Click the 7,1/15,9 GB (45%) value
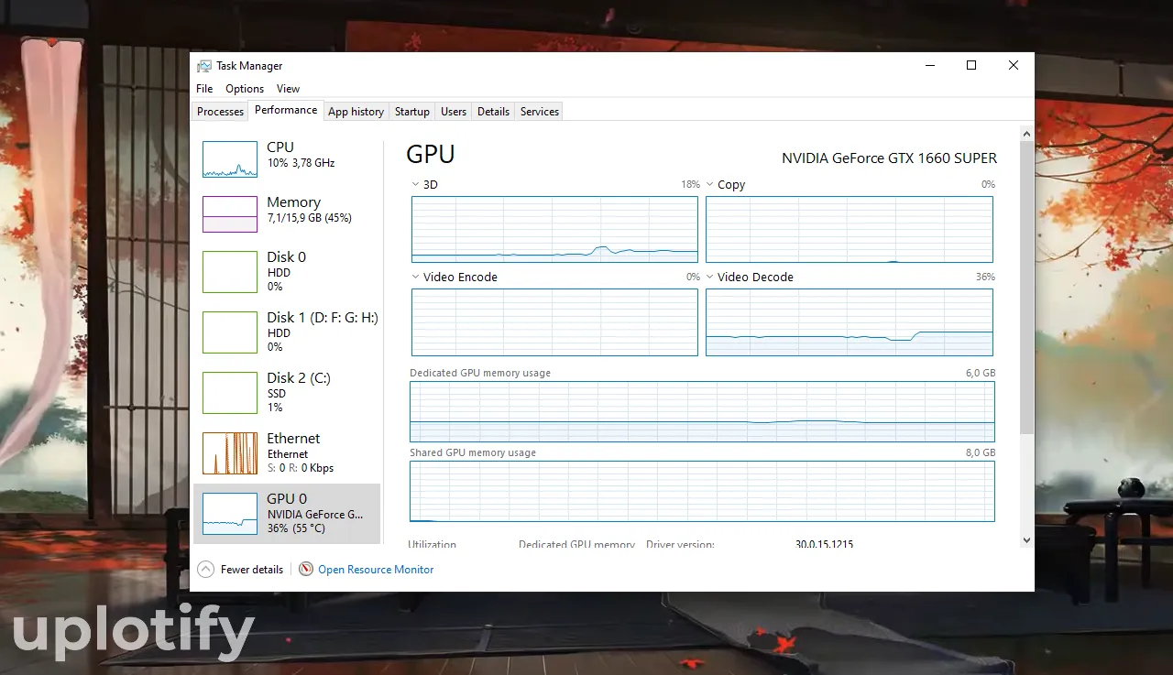Viewport: 1173px width, 675px height. point(309,218)
